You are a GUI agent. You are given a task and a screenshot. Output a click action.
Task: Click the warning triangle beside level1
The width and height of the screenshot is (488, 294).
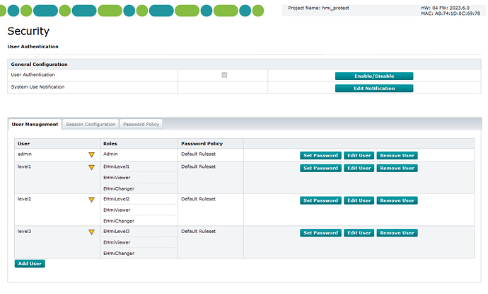tap(91, 167)
